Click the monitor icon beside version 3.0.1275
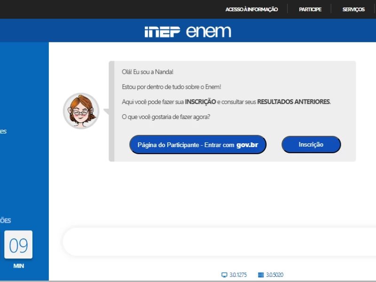 point(224,275)
